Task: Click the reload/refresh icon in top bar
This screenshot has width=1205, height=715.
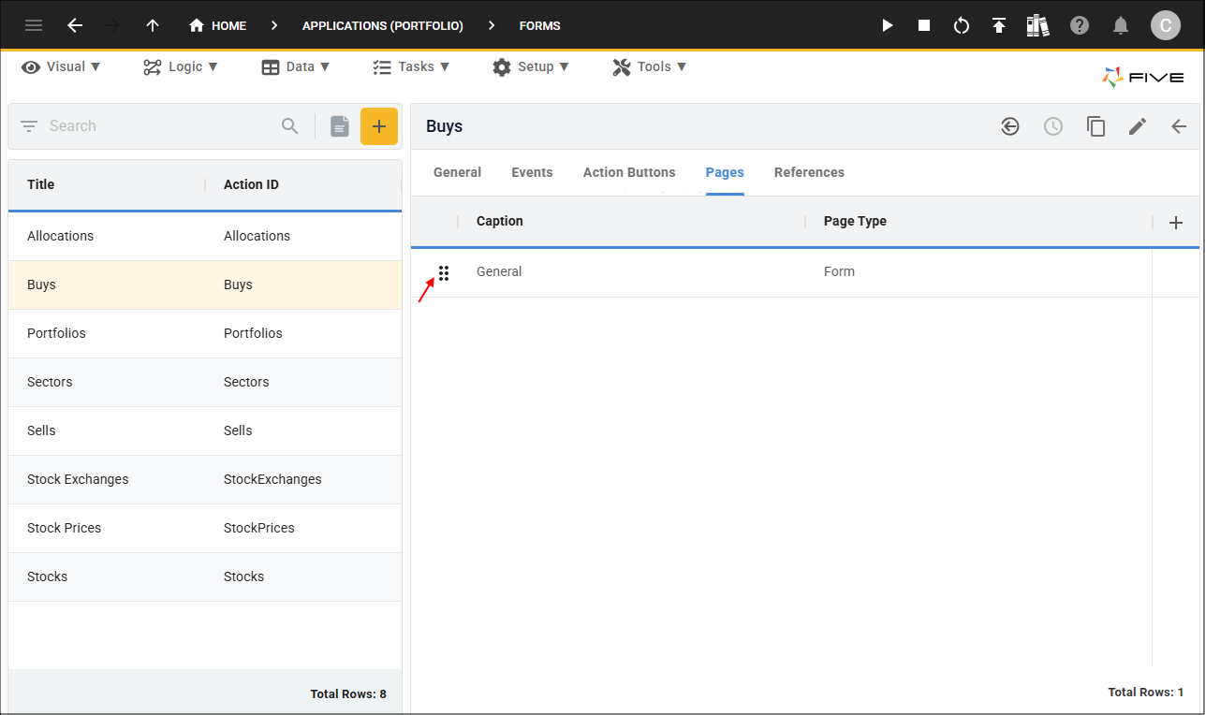Action: click(962, 25)
